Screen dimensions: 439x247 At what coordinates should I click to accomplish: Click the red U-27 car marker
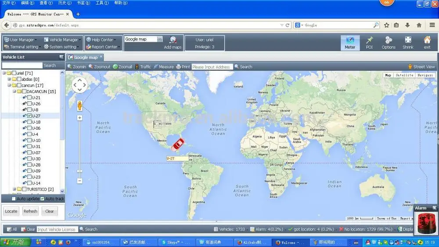coord(178,144)
